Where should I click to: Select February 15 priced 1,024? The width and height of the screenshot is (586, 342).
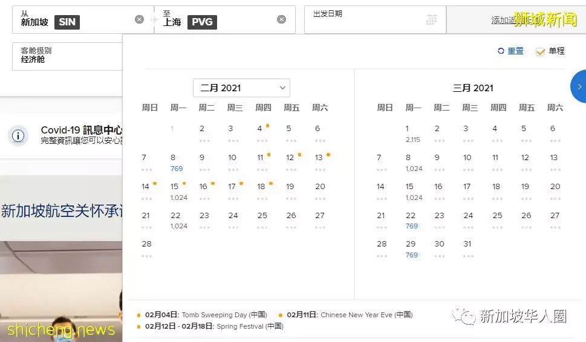[178, 192]
